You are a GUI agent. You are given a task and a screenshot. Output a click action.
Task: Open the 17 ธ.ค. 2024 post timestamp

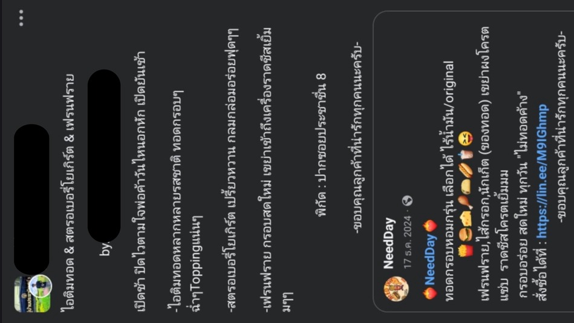click(x=406, y=242)
